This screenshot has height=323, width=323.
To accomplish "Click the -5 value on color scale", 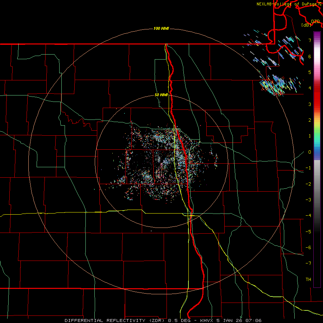I will [x=308, y=232].
